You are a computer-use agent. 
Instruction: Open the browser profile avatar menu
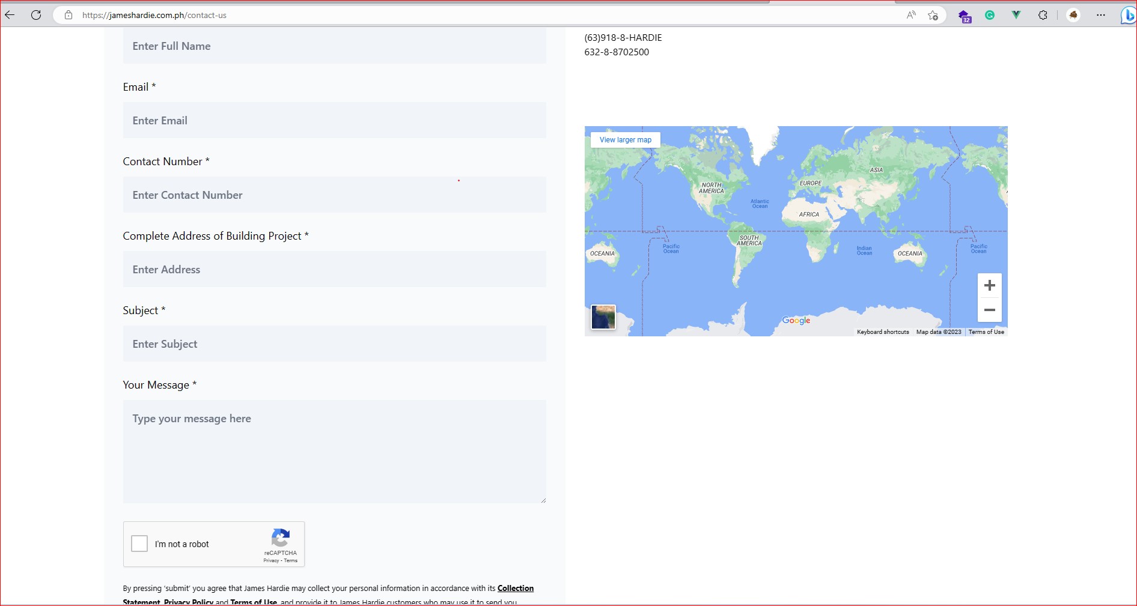1073,15
